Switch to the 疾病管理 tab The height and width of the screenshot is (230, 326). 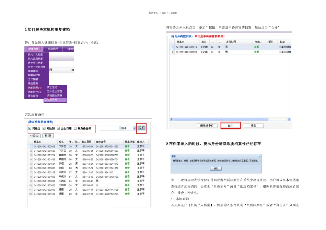click(53, 49)
